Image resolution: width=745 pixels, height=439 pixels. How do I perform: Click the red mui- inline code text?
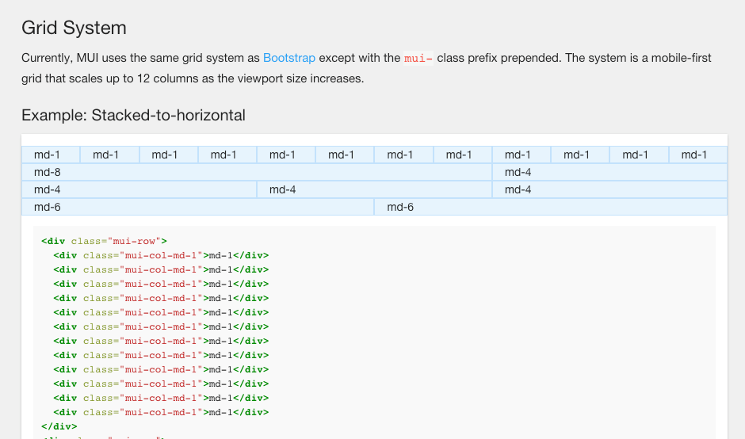click(x=418, y=59)
